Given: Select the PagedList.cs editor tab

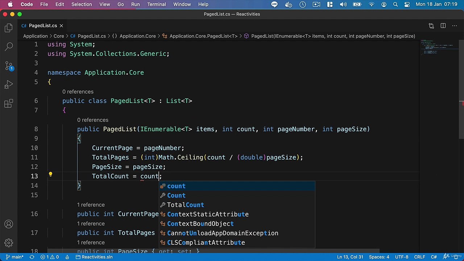Looking at the screenshot, I should coord(43,26).
